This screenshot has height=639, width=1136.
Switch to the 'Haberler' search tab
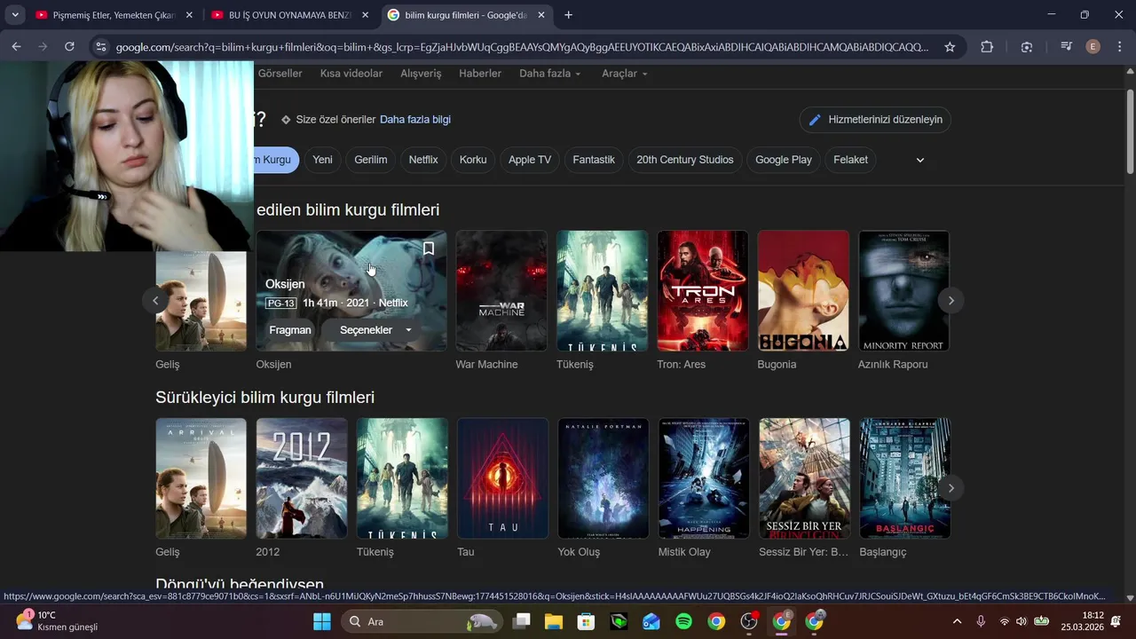point(480,74)
